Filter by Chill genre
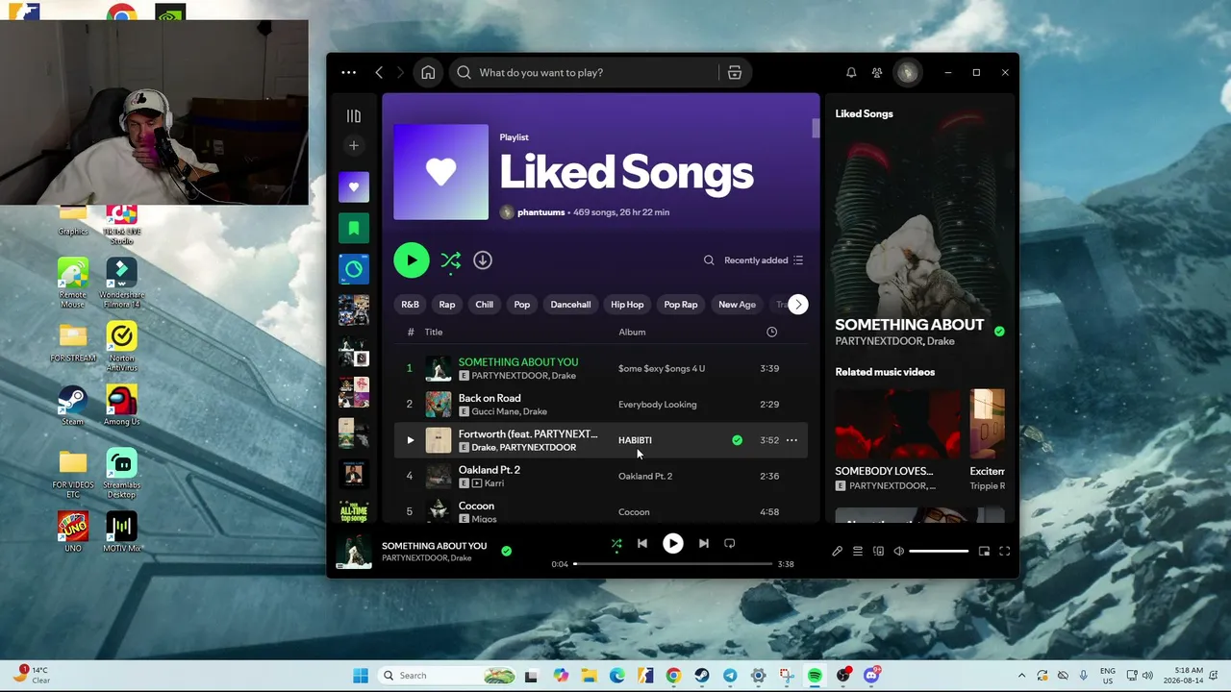 [x=484, y=305]
